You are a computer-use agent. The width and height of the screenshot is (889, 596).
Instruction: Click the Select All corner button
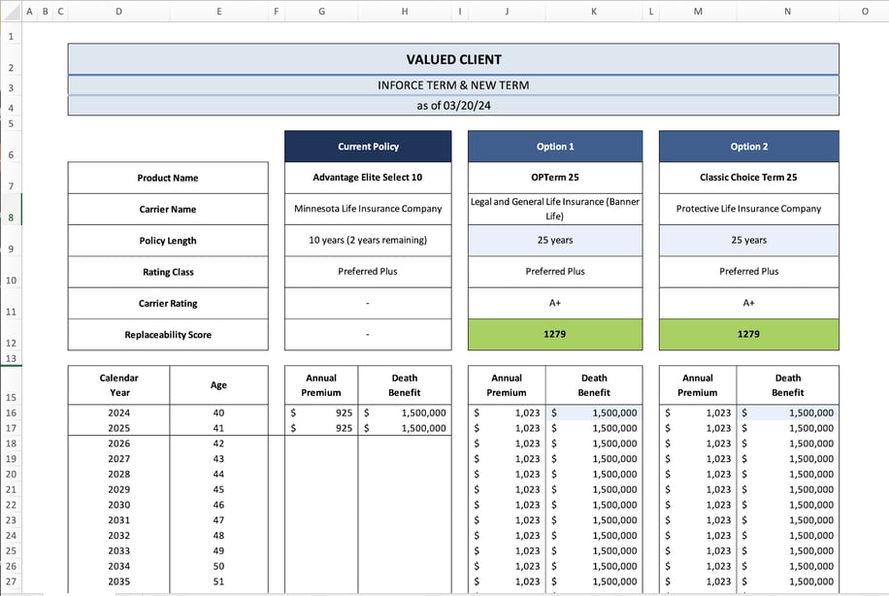[x=10, y=11]
